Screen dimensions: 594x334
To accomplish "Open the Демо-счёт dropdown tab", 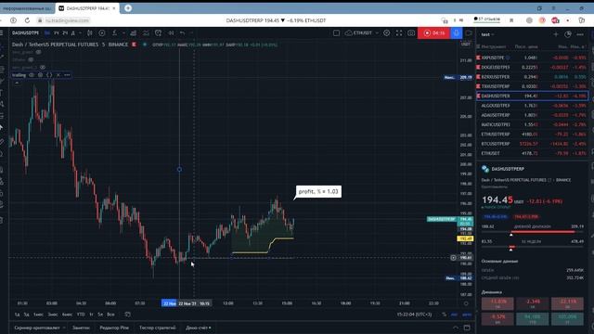I will click(x=199, y=328).
